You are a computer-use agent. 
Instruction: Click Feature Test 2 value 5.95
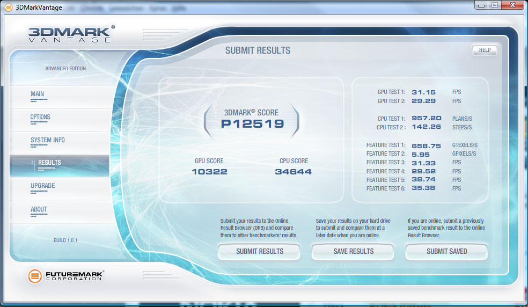point(421,155)
